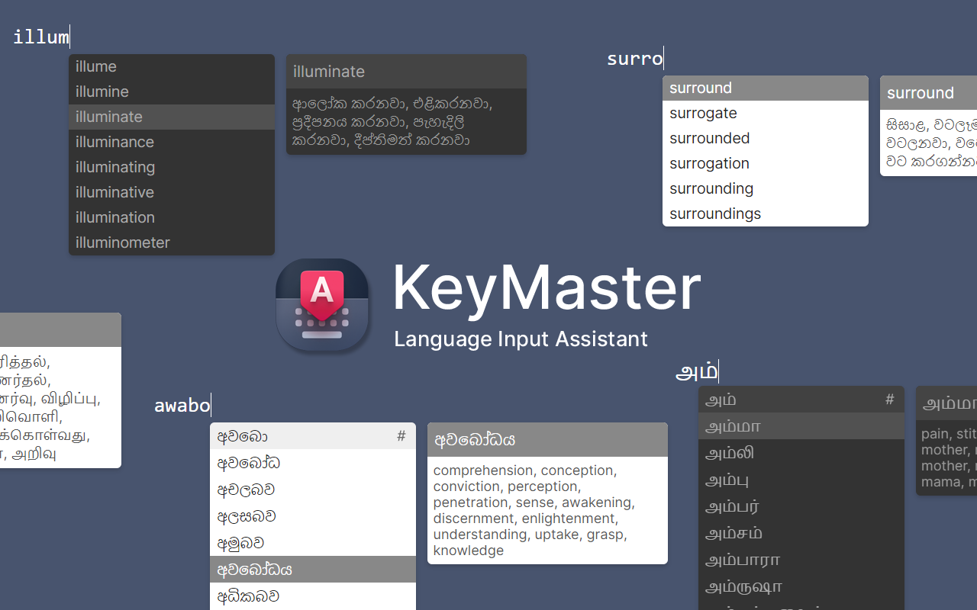This screenshot has height=610, width=977.
Task: Click the KeyMaster app logo icon
Action: tap(322, 305)
